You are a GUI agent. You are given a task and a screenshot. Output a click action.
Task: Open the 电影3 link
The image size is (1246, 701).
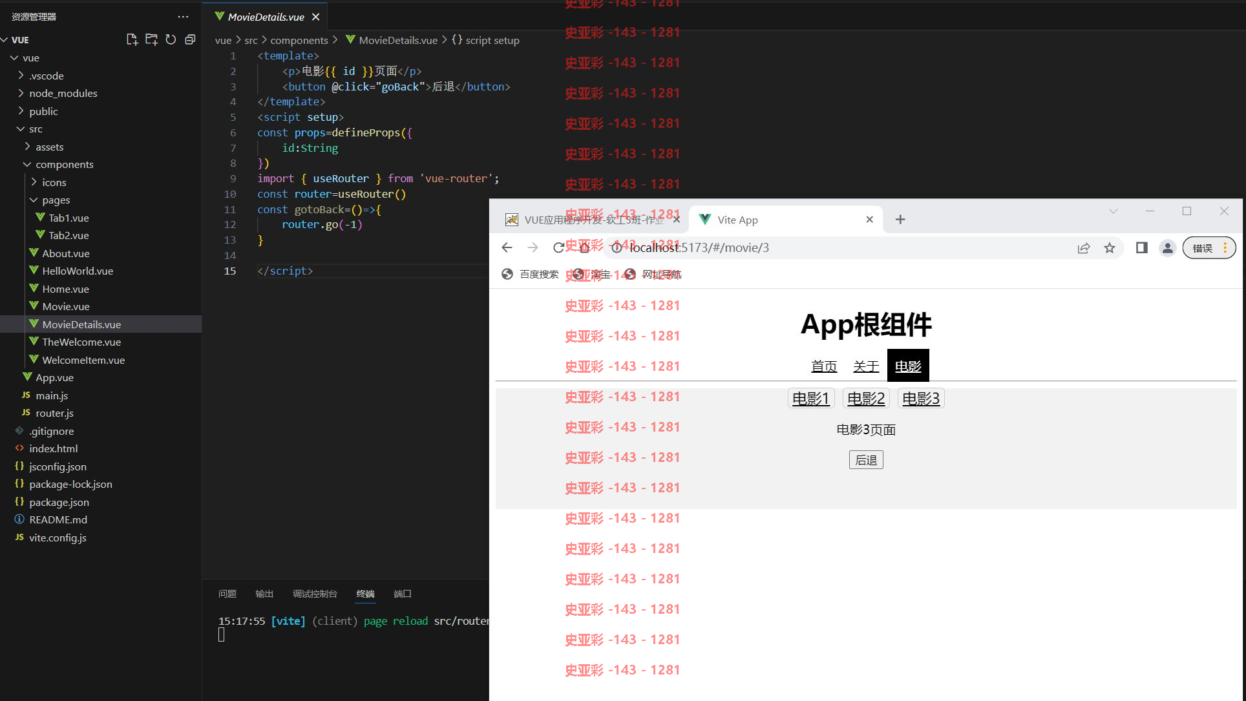921,399
